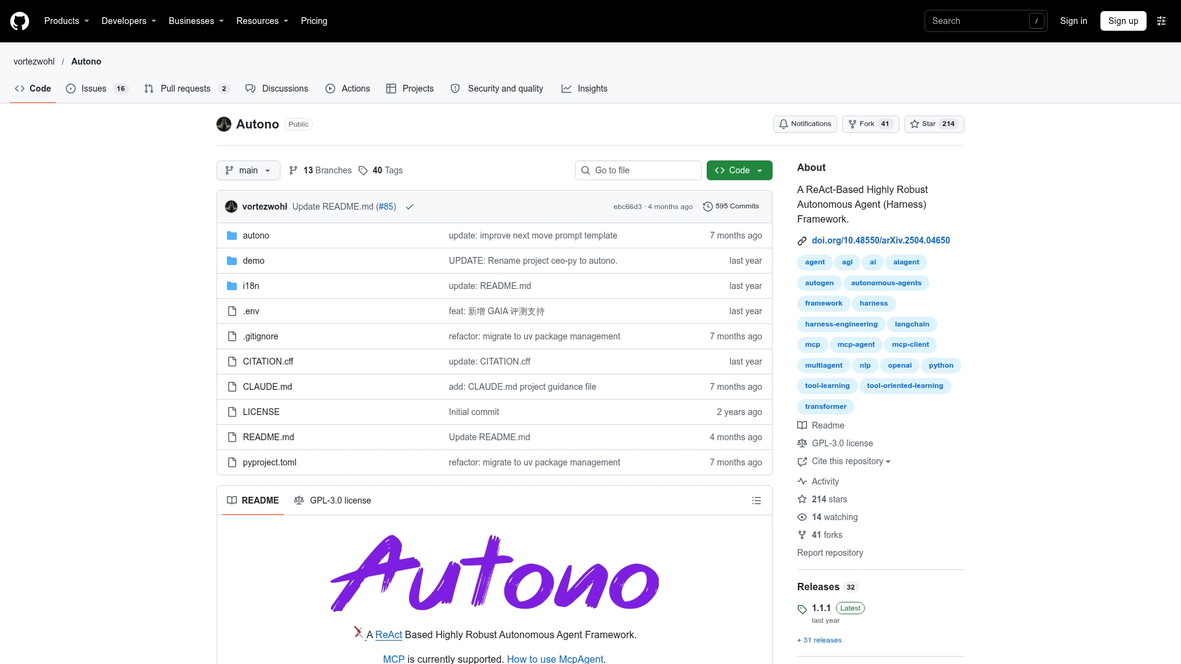Switch to the Discussions tab
This screenshot has height=664, width=1181.
tap(277, 89)
